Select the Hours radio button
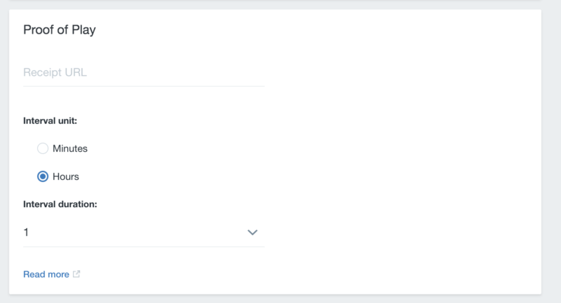 click(43, 176)
